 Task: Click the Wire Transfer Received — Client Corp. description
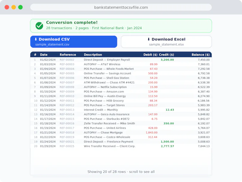click(110, 146)
